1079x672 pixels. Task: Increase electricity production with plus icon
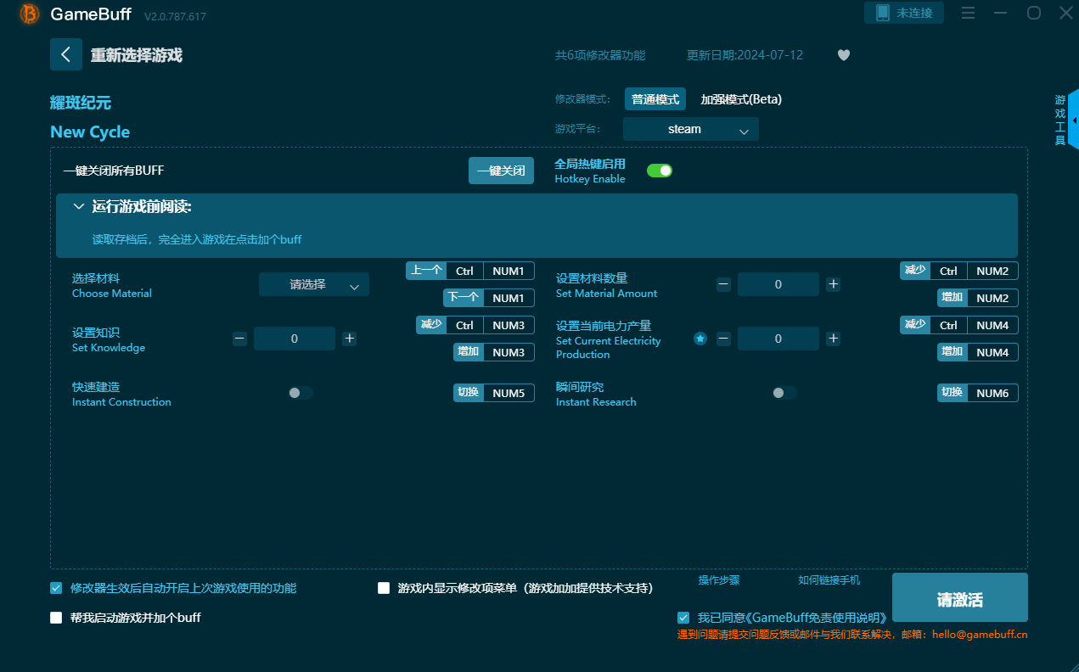click(834, 339)
